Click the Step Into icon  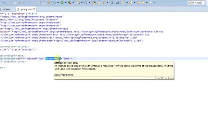29,3
